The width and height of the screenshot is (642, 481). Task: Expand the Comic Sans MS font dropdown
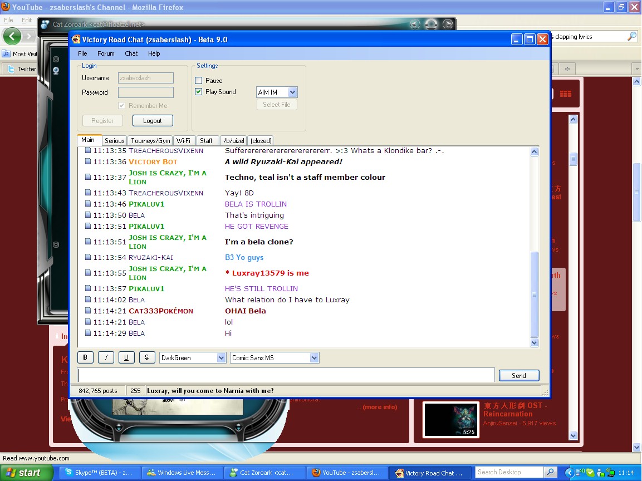point(314,358)
